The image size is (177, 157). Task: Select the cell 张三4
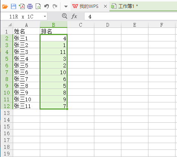coord(26,58)
